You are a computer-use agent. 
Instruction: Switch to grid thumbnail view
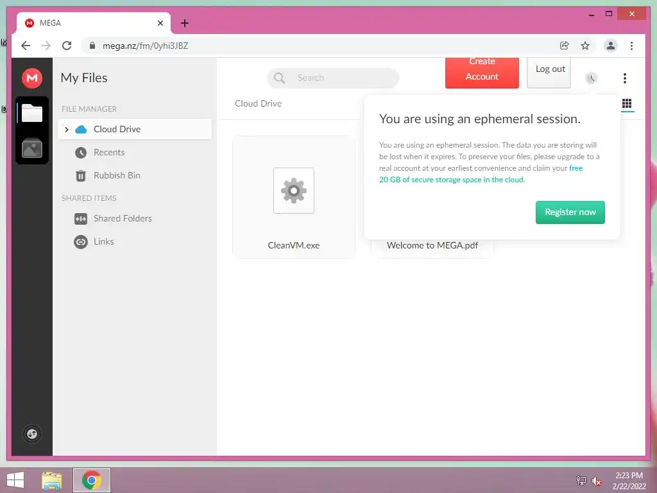point(627,103)
